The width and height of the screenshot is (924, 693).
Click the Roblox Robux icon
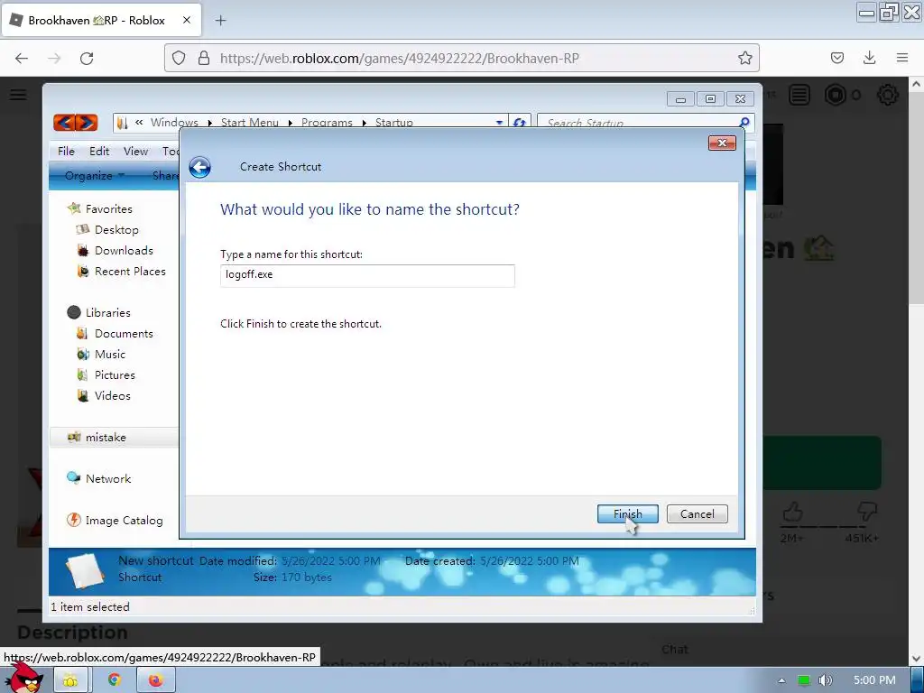(835, 95)
